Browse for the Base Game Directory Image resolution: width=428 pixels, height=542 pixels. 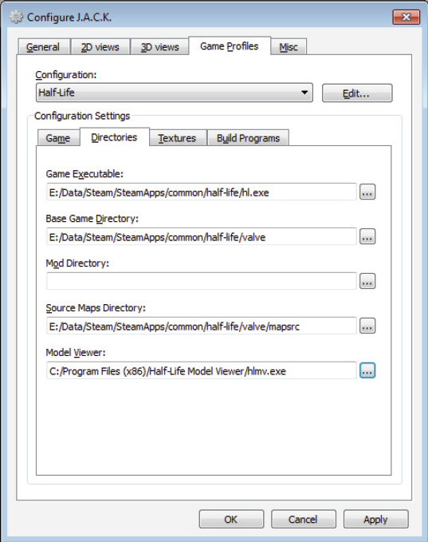point(367,237)
